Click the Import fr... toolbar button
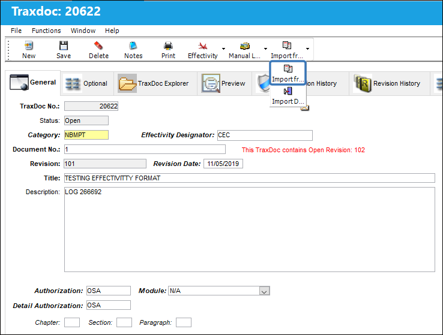The image size is (443, 335). [287, 50]
